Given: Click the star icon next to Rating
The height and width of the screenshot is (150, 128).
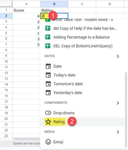Looking at the screenshot, I should [x=48, y=122].
